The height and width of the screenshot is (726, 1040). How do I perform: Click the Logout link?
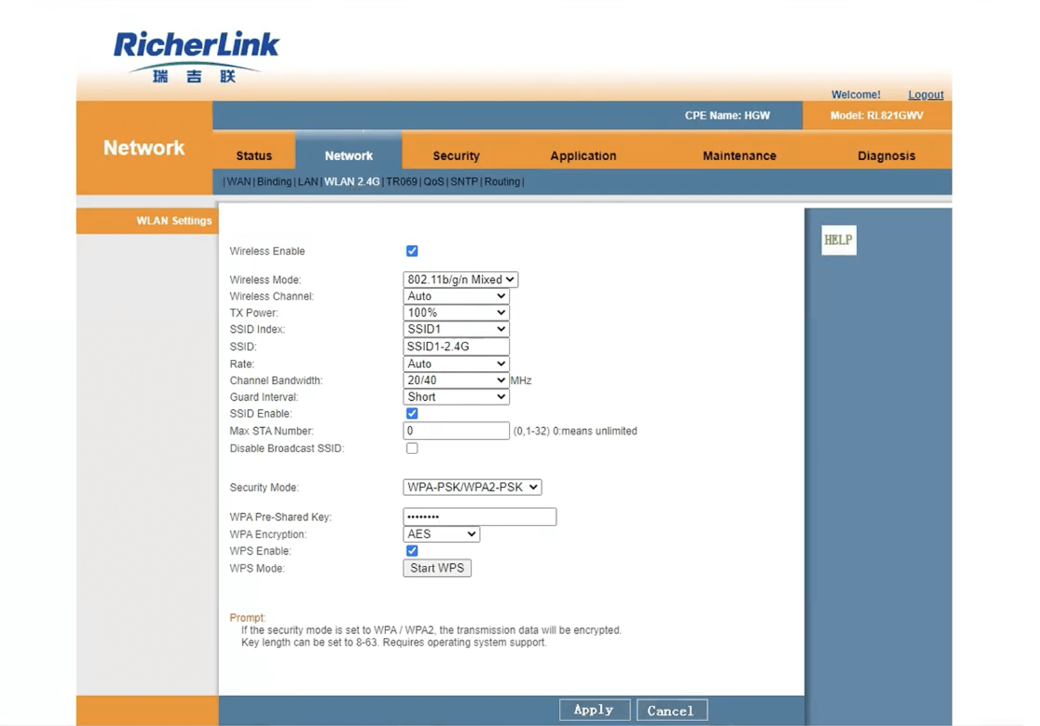926,94
